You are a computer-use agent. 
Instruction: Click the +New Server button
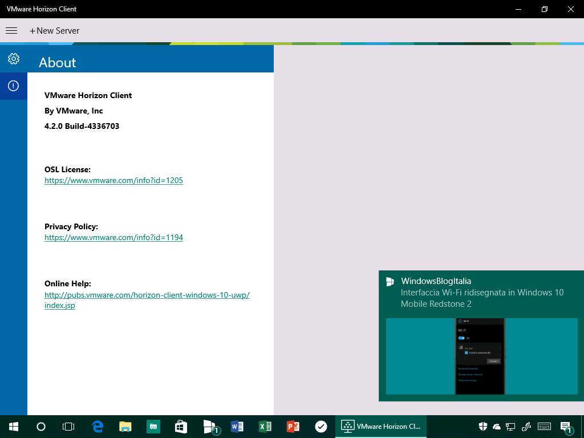click(x=54, y=31)
